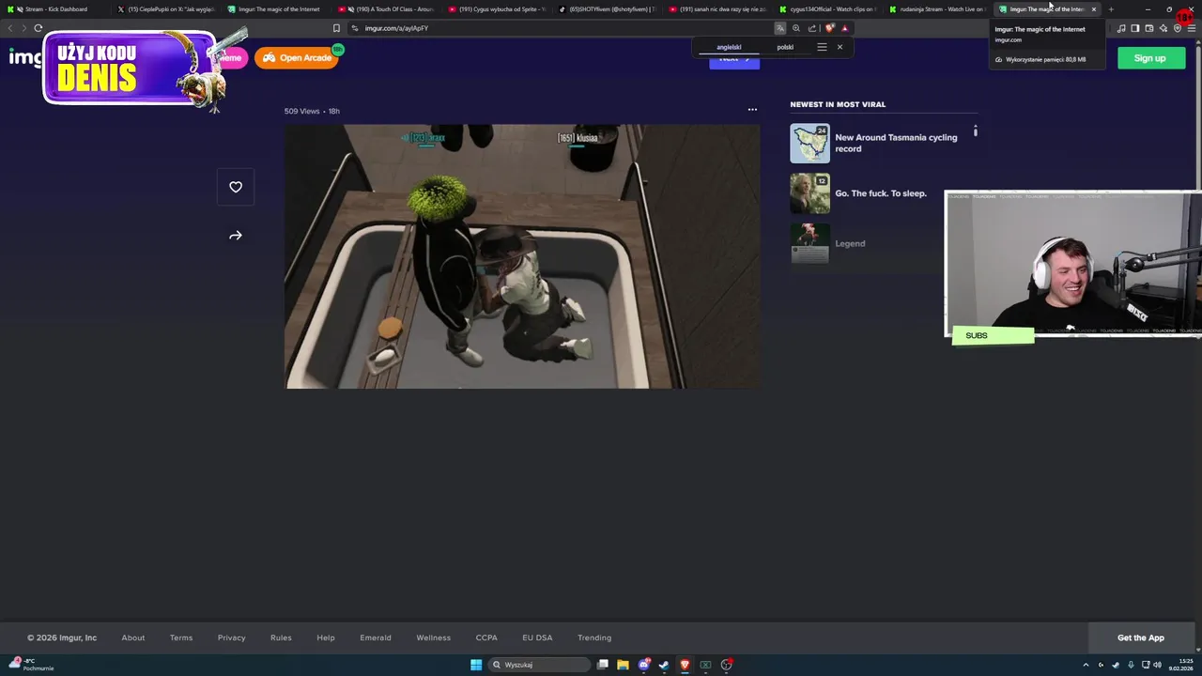
Task: Click the share page icon in the address bar
Action: pos(812,28)
